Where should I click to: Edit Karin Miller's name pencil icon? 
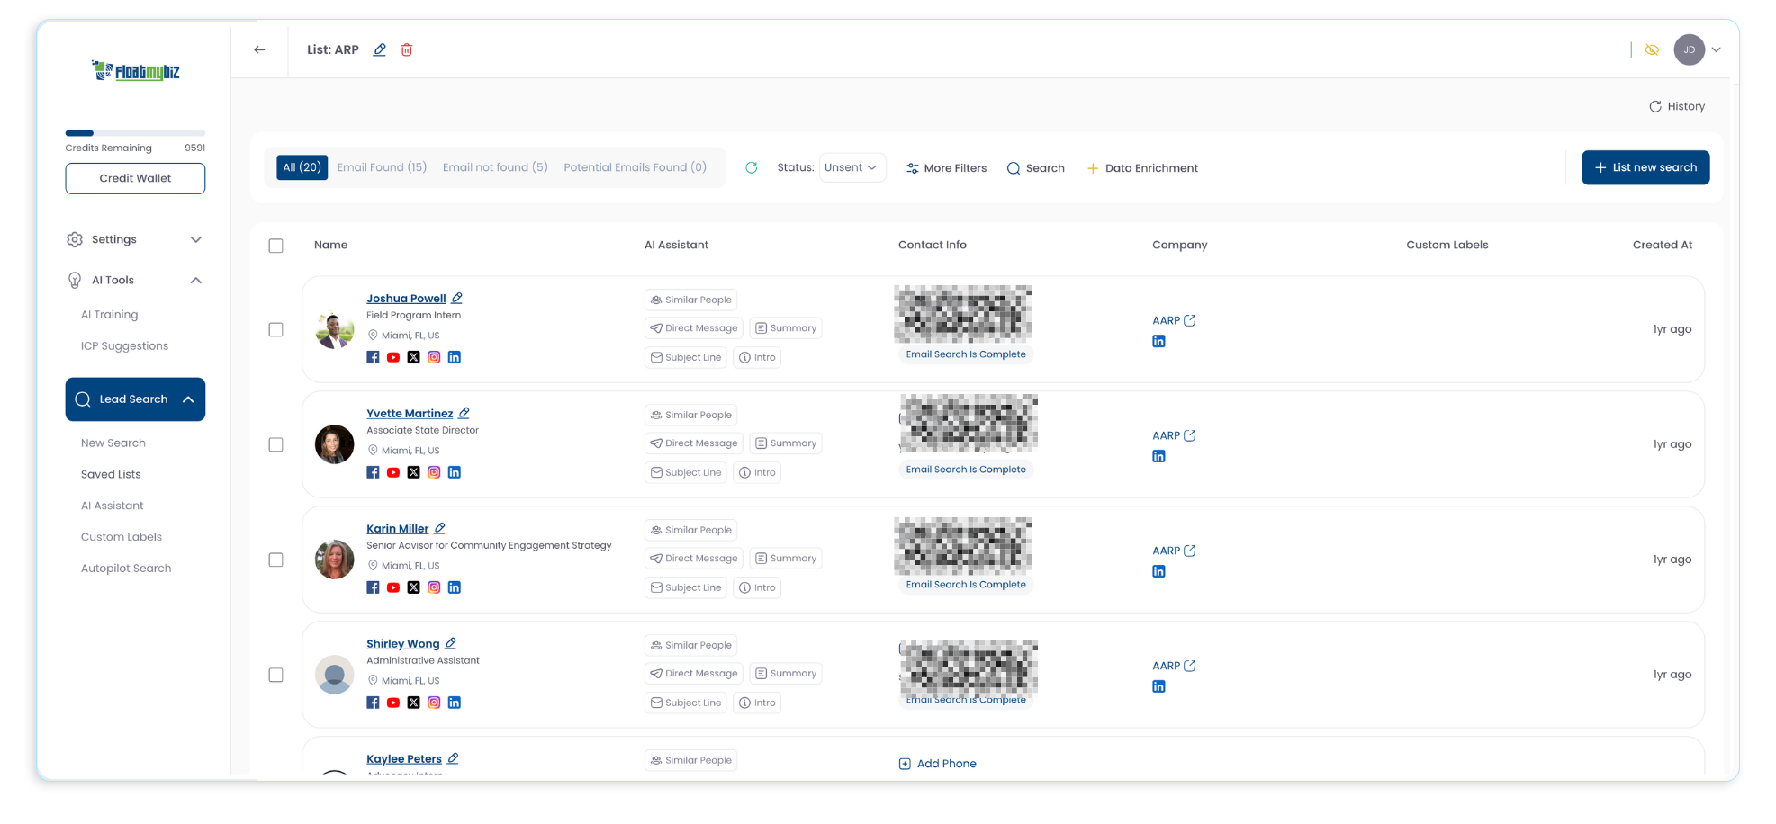440,528
